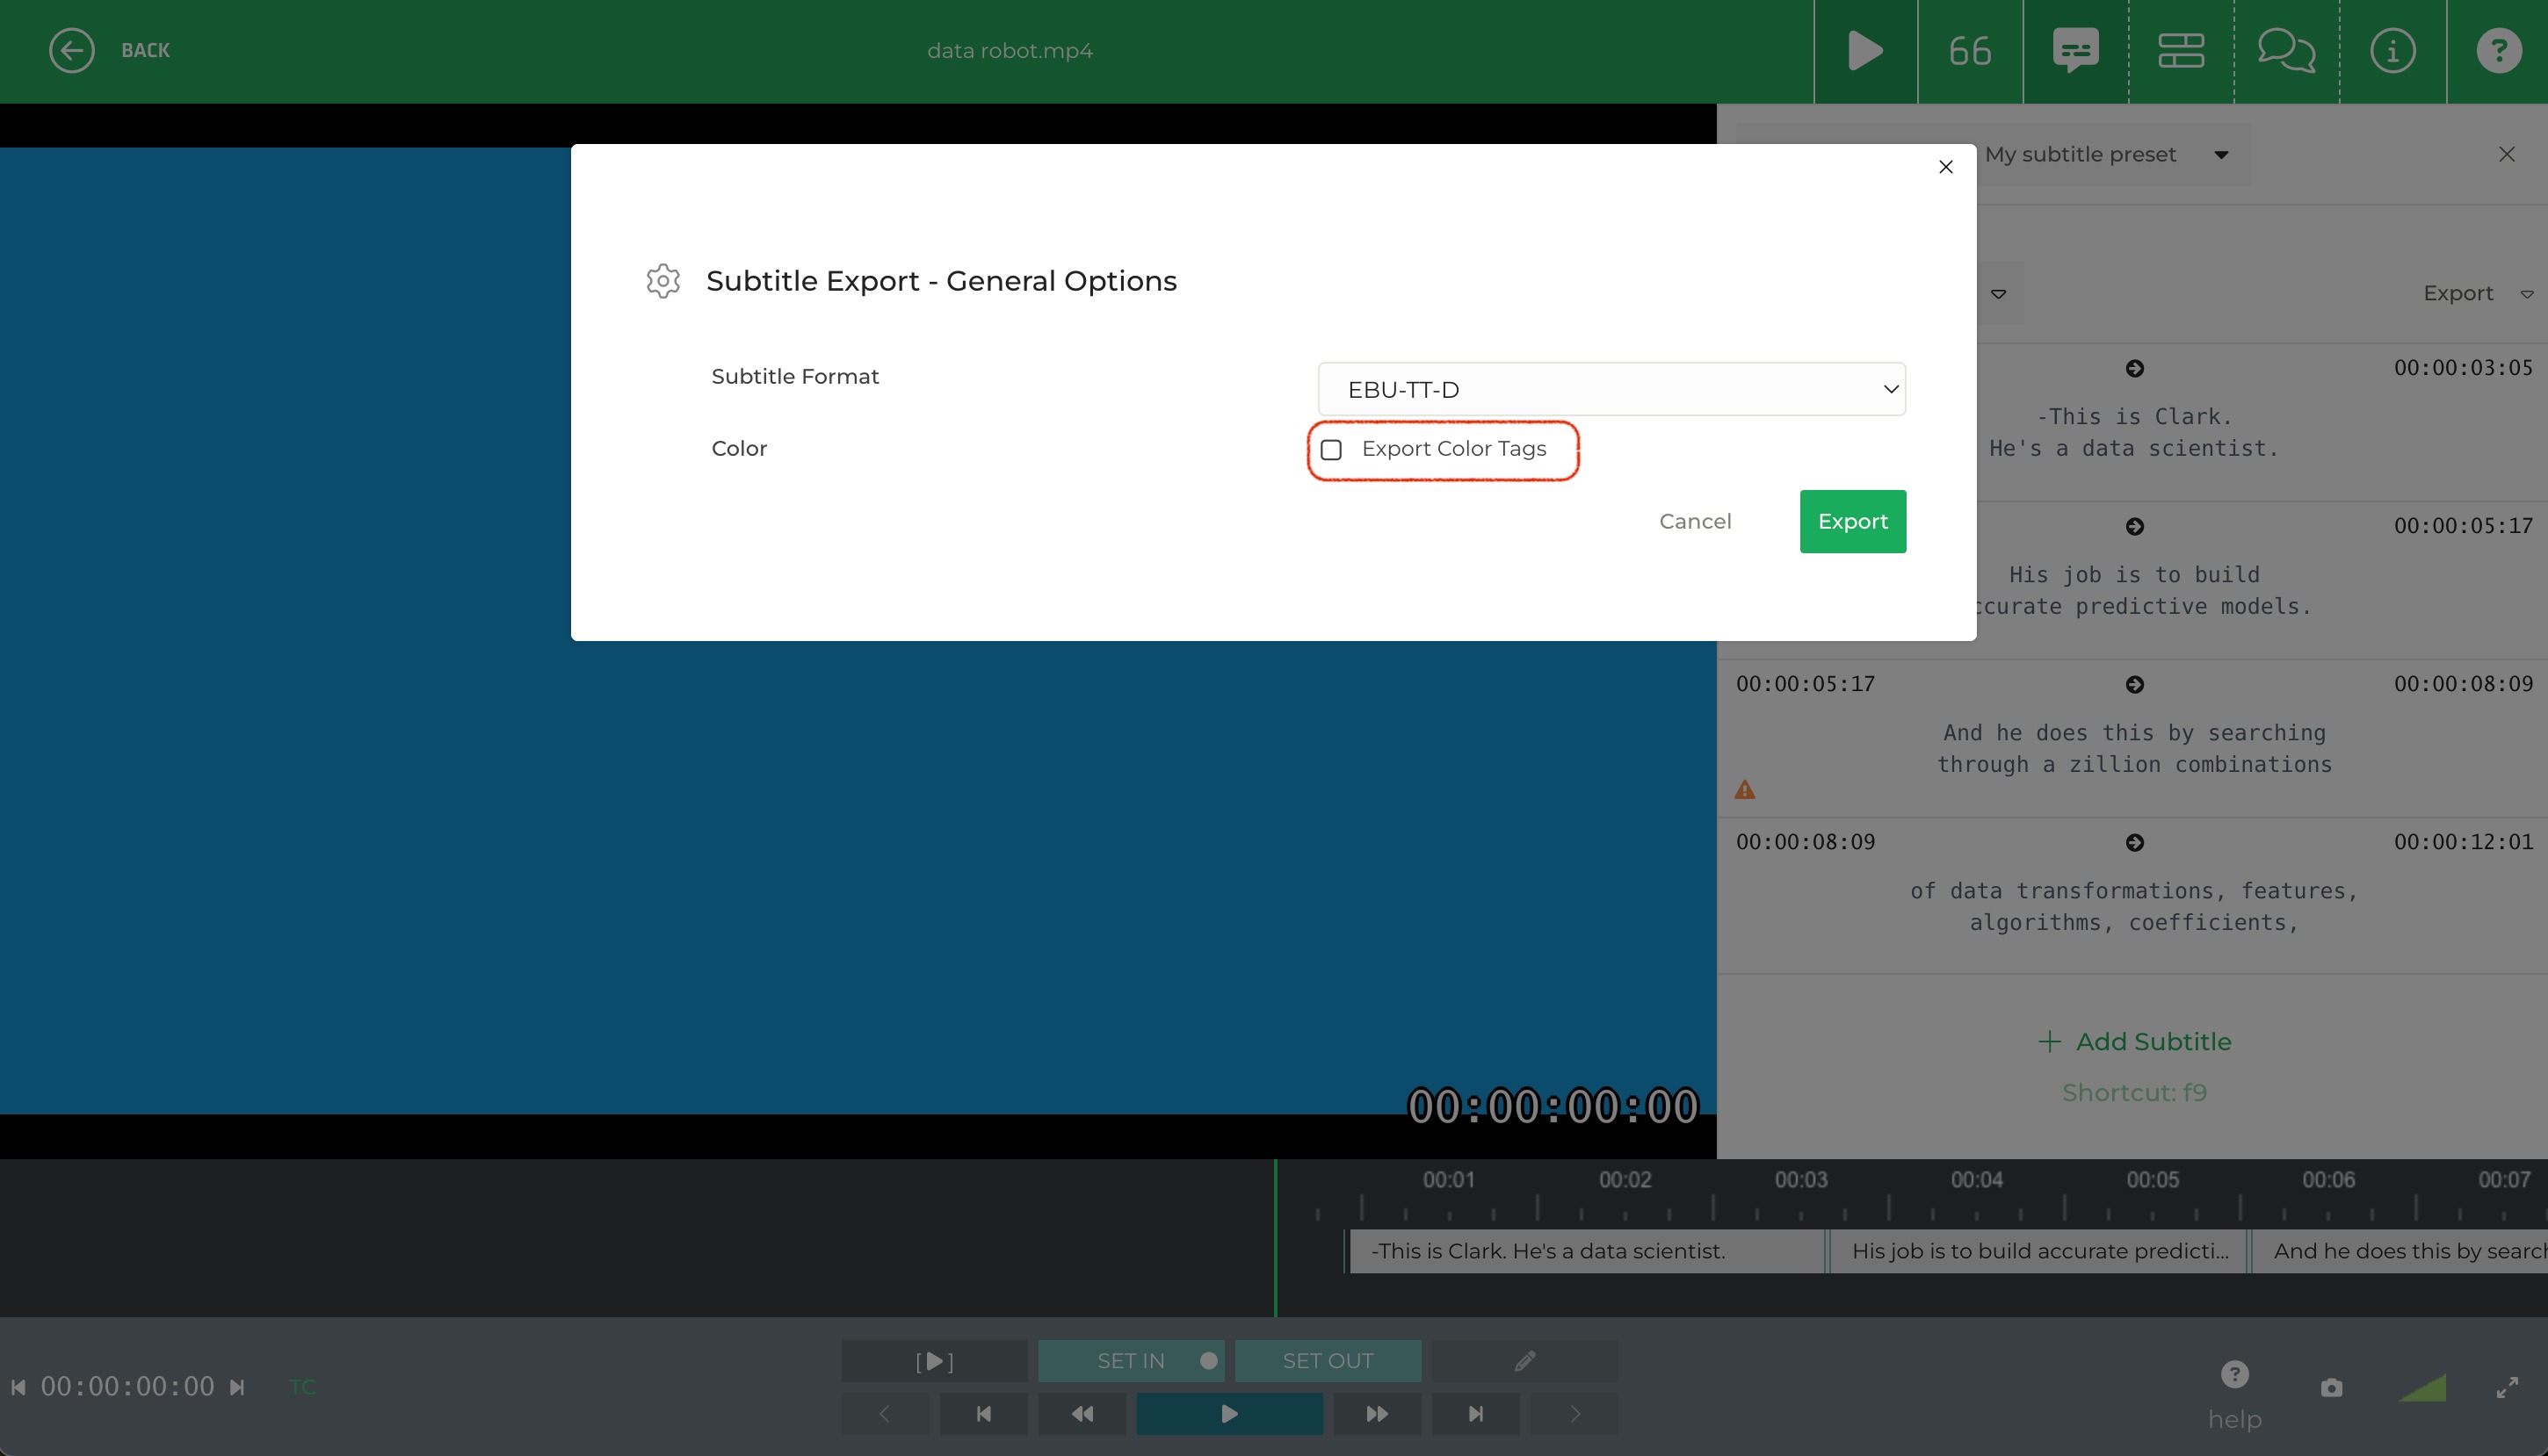Click subtitle text 'And he does this by searching'
Viewport: 2548px width, 1456px height.
pyautogui.click(x=2135, y=733)
